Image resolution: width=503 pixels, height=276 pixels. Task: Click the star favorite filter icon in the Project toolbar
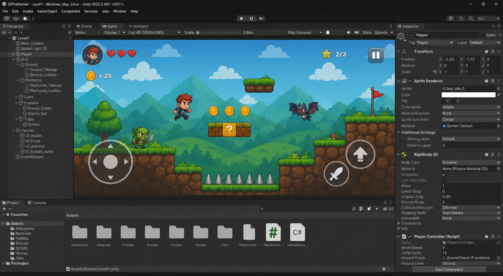pos(369,209)
